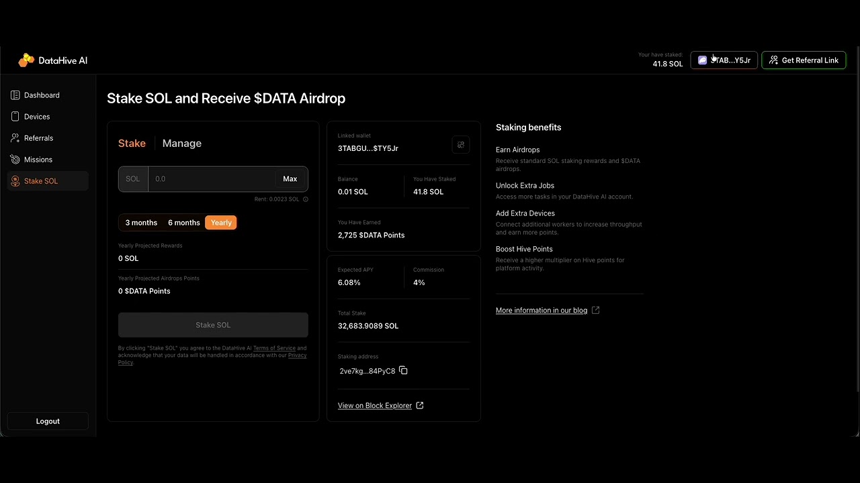860x483 pixels.
Task: Click the Unlock Extra Jobs heading
Action: 525,185
